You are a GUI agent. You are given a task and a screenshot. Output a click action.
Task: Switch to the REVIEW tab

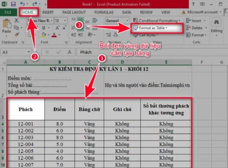click(x=146, y=13)
